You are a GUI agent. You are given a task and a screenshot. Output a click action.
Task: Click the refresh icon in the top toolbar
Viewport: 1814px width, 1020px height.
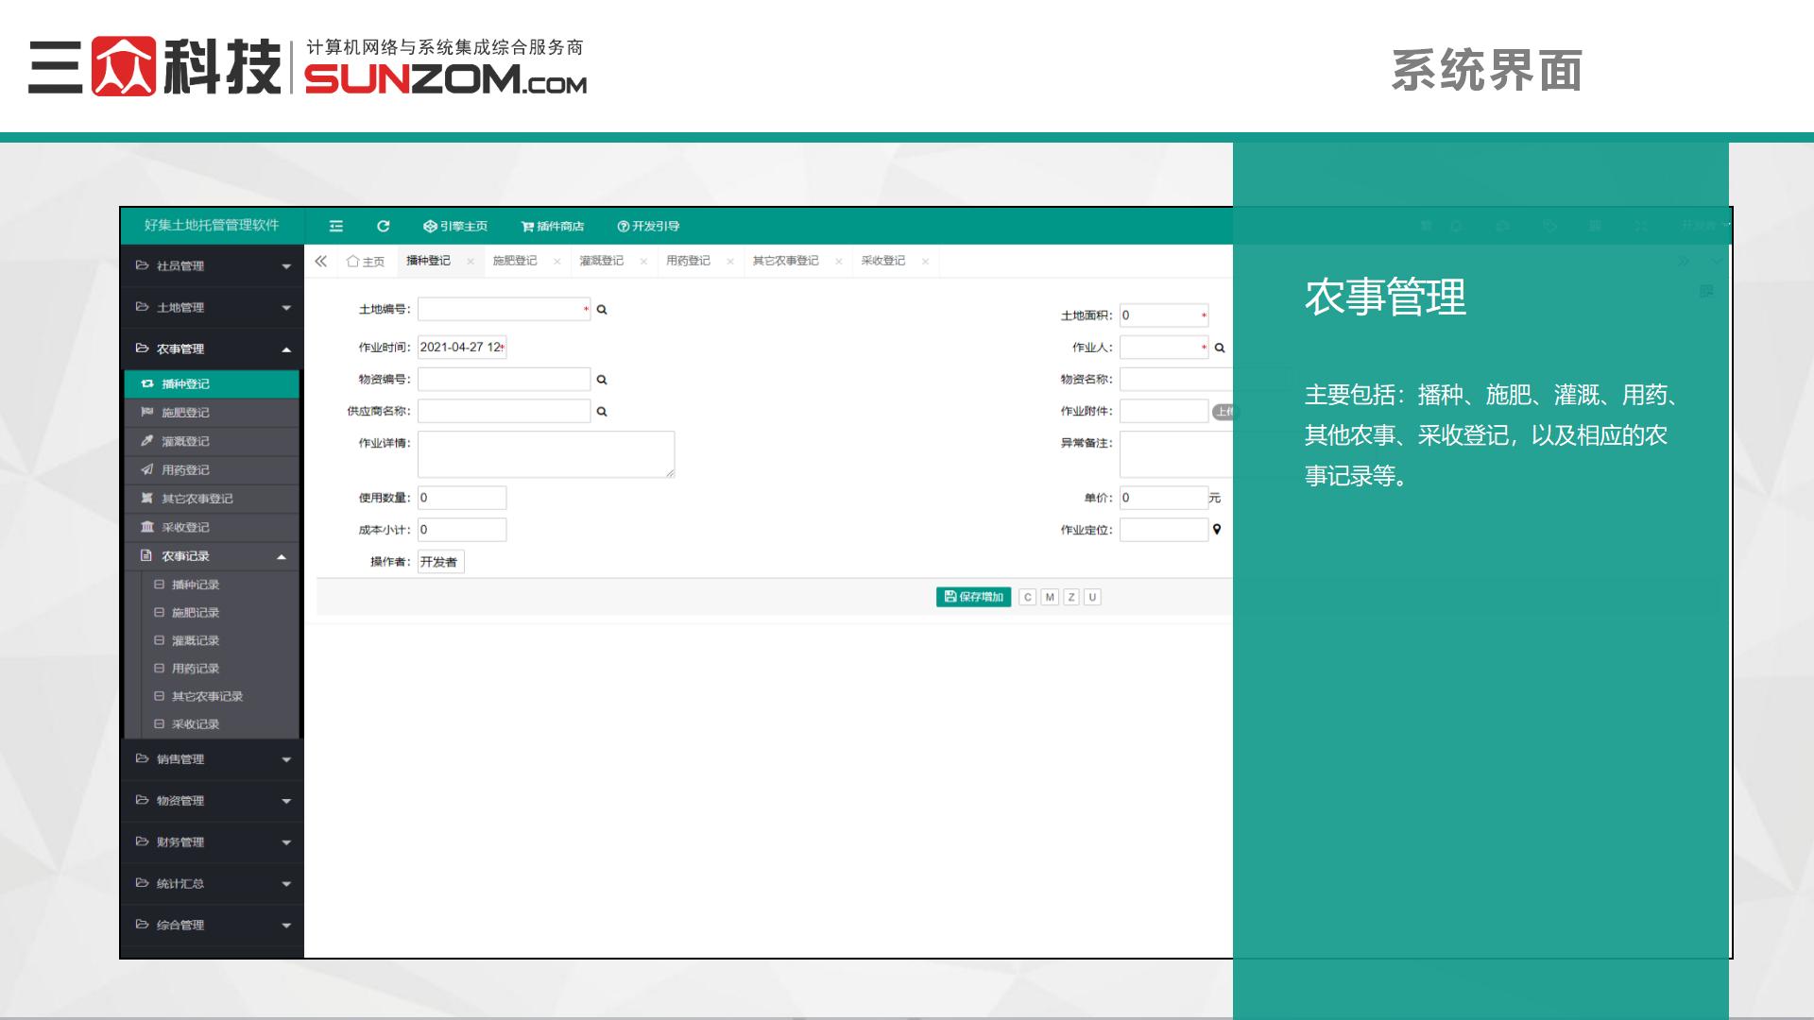[384, 226]
